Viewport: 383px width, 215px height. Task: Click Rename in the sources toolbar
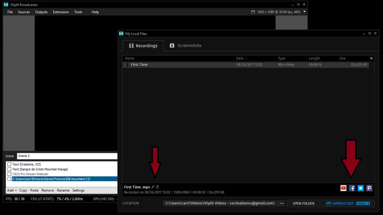(x=63, y=190)
